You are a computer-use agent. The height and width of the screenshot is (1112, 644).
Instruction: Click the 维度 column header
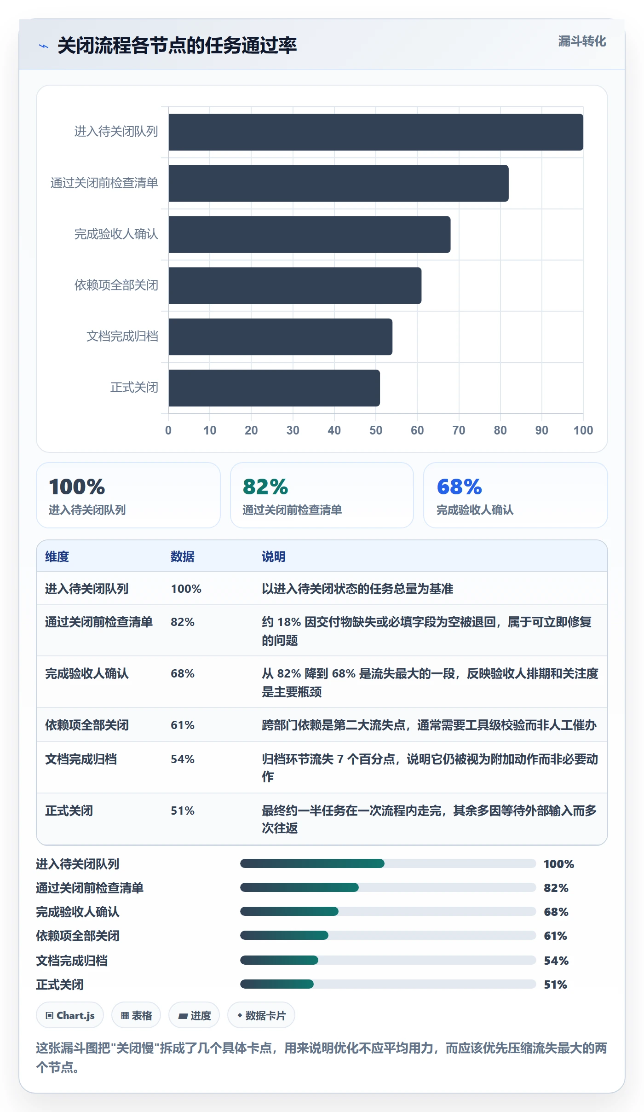click(x=57, y=556)
